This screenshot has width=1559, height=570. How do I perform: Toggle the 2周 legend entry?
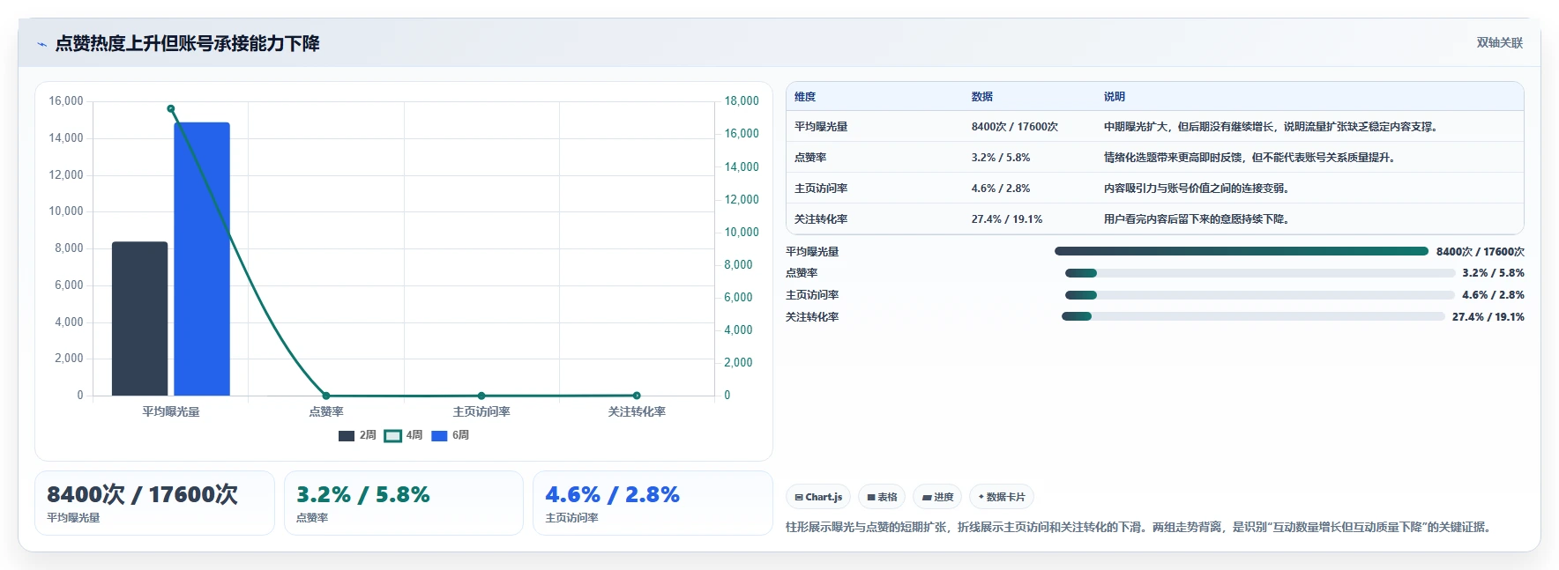[357, 435]
